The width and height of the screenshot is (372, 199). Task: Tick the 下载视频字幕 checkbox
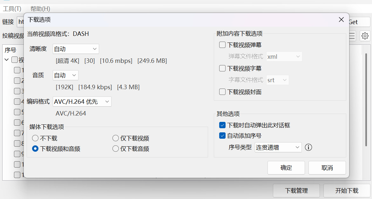[222, 68]
